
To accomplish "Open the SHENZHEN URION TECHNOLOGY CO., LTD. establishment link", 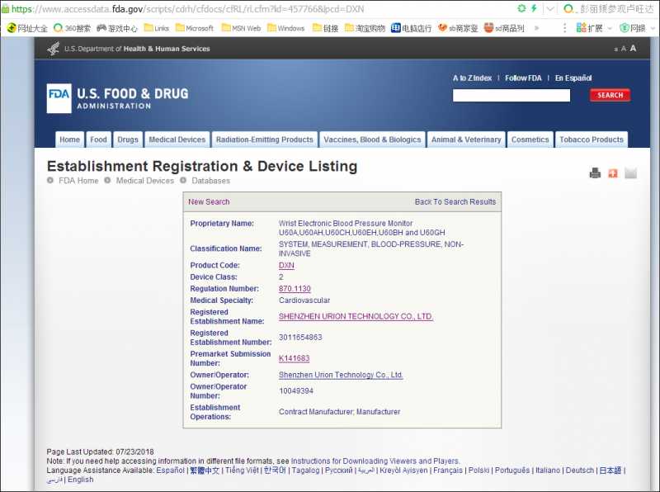I will point(356,316).
